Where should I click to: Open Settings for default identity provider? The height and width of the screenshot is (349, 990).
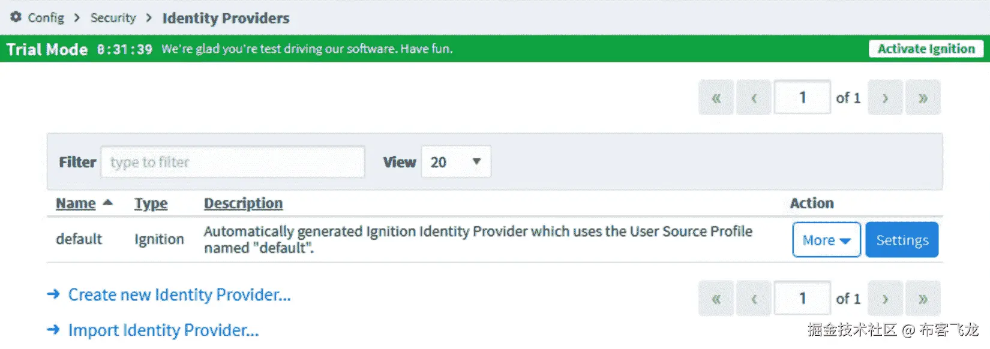pyautogui.click(x=902, y=240)
